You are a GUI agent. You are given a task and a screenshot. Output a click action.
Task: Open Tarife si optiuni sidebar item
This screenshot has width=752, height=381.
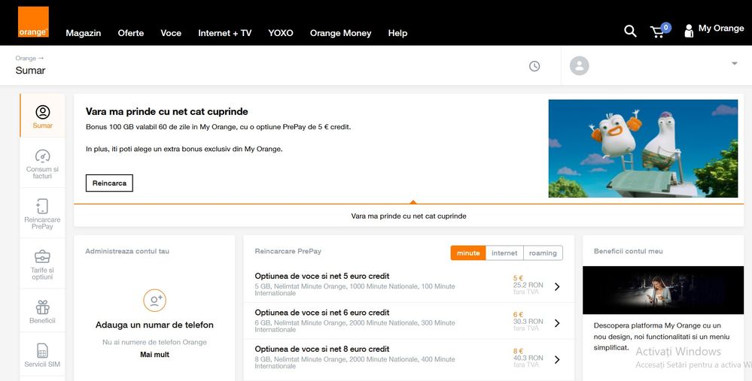tap(42, 257)
